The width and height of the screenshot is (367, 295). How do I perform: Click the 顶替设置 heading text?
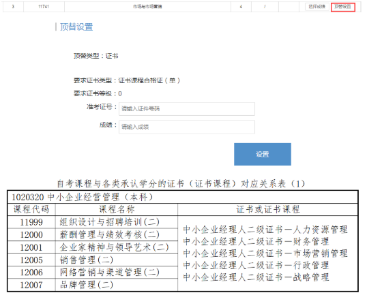pyautogui.click(x=76, y=27)
